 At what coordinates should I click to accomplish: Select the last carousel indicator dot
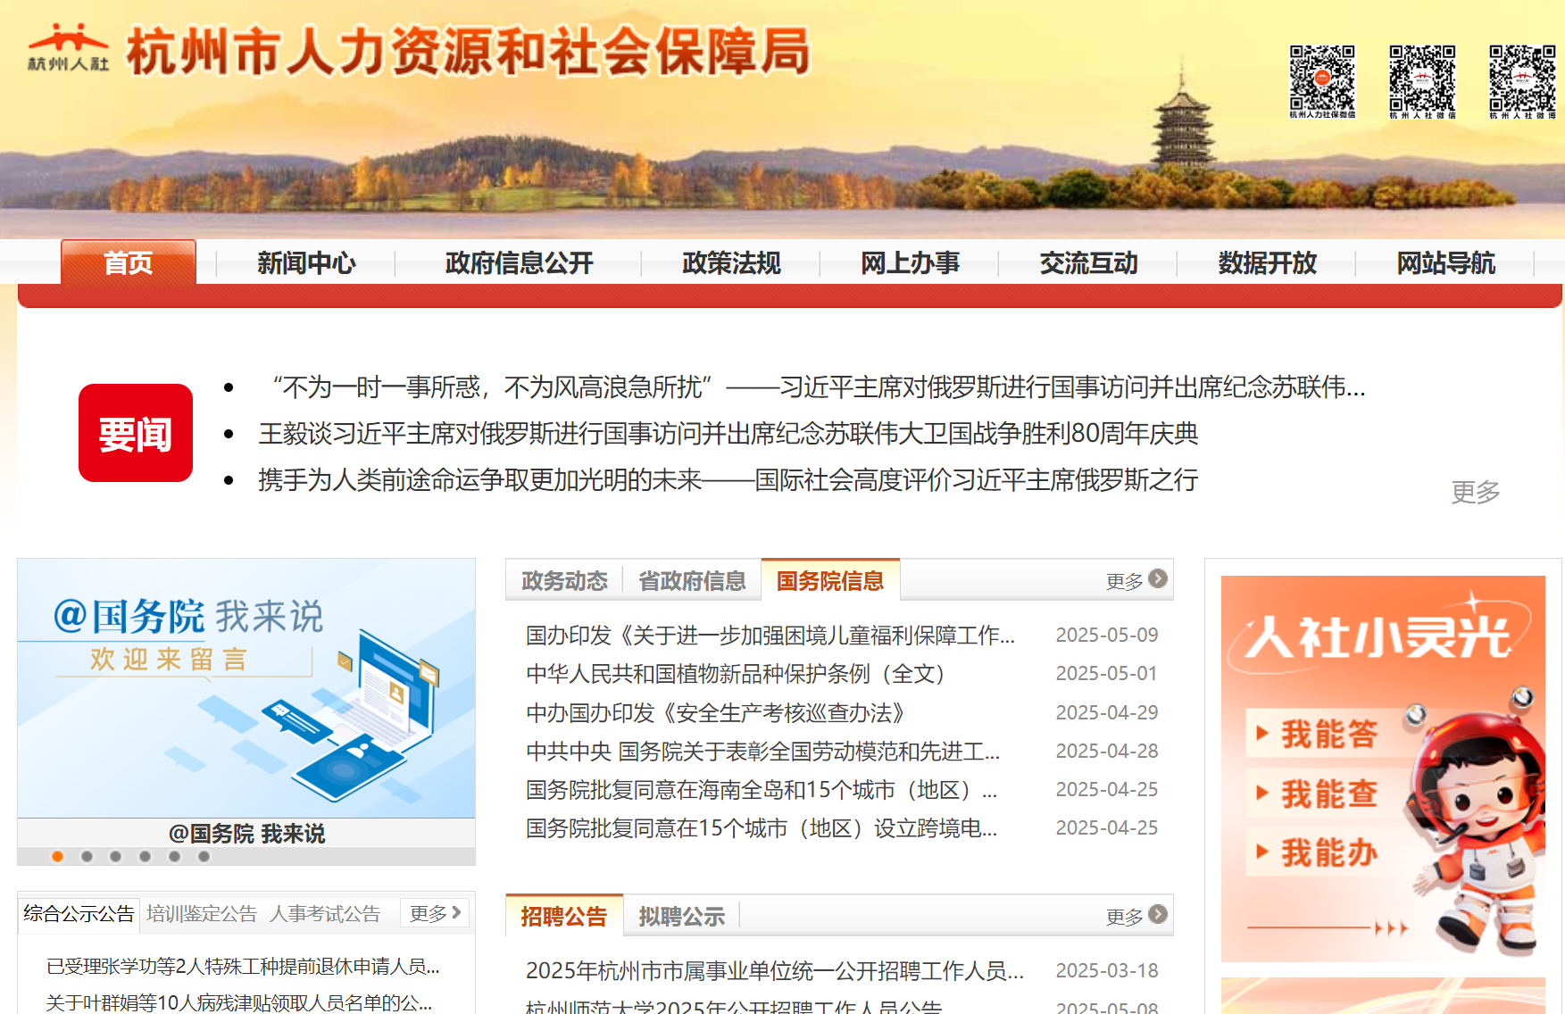pyautogui.click(x=204, y=858)
